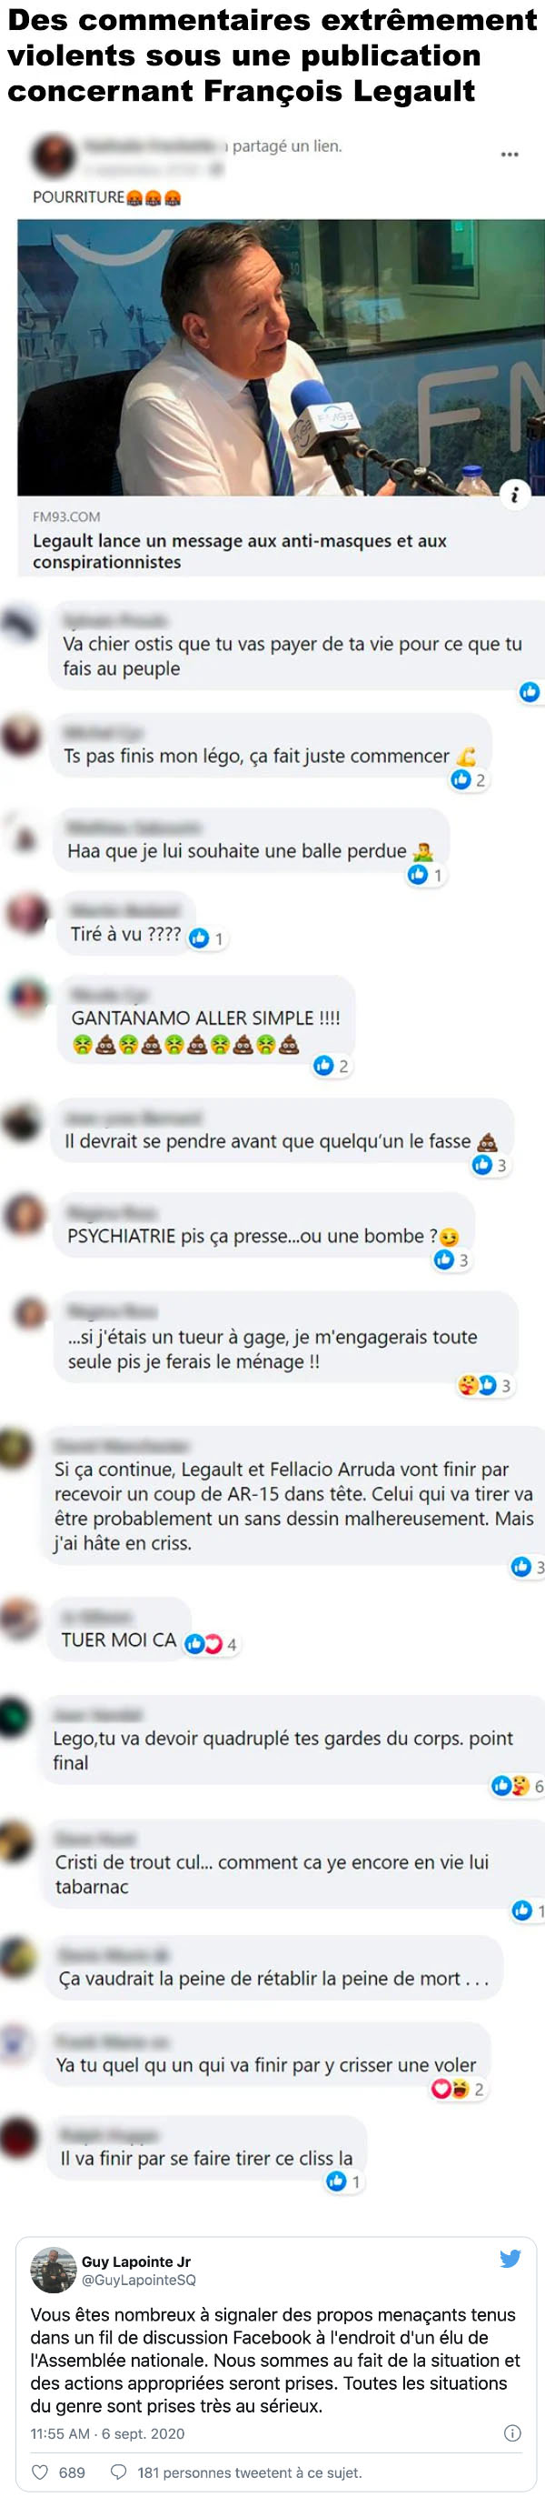Click reactions under 'quadruplé tes gardes' comment
This screenshot has width=545, height=2507.
518,1786
